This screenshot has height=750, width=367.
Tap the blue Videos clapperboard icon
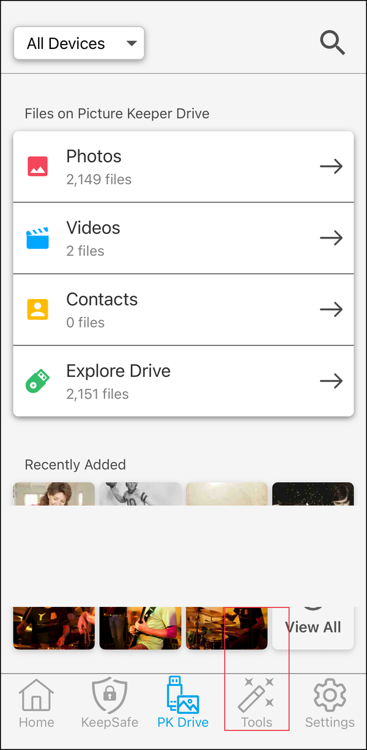click(37, 238)
